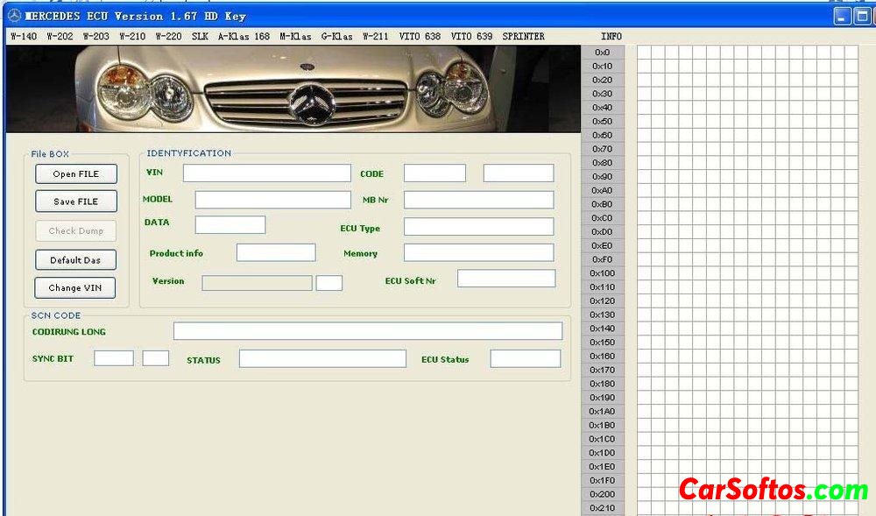Select the SPRINTER menu item
This screenshot has width=876, height=516.
click(523, 37)
